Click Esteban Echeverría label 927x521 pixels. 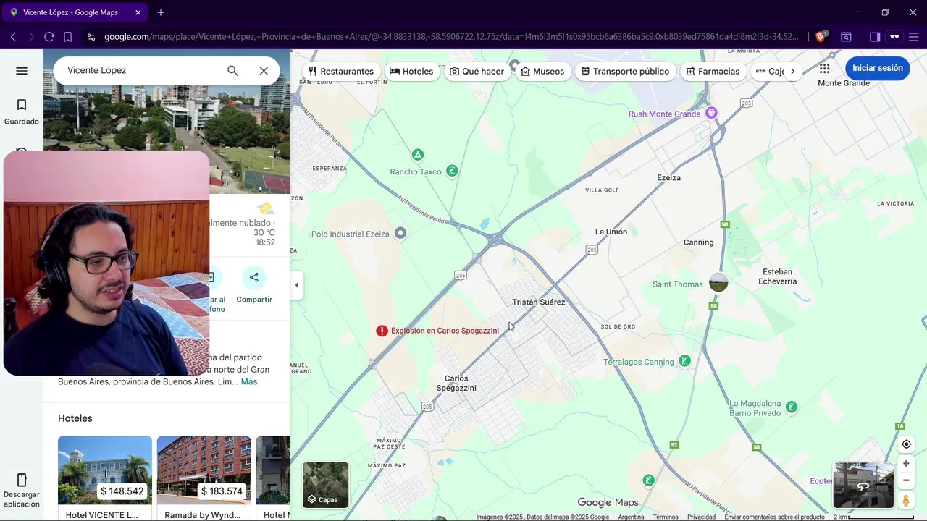click(779, 276)
